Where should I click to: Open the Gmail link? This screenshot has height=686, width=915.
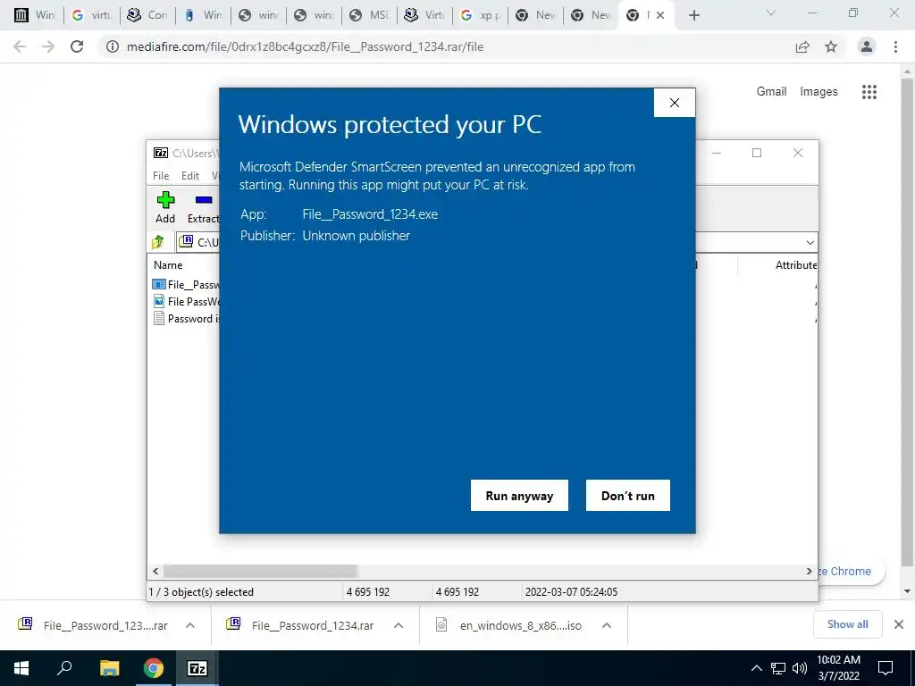771,92
